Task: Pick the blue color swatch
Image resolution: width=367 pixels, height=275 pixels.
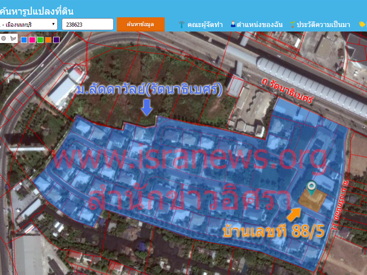Action: click(x=24, y=40)
